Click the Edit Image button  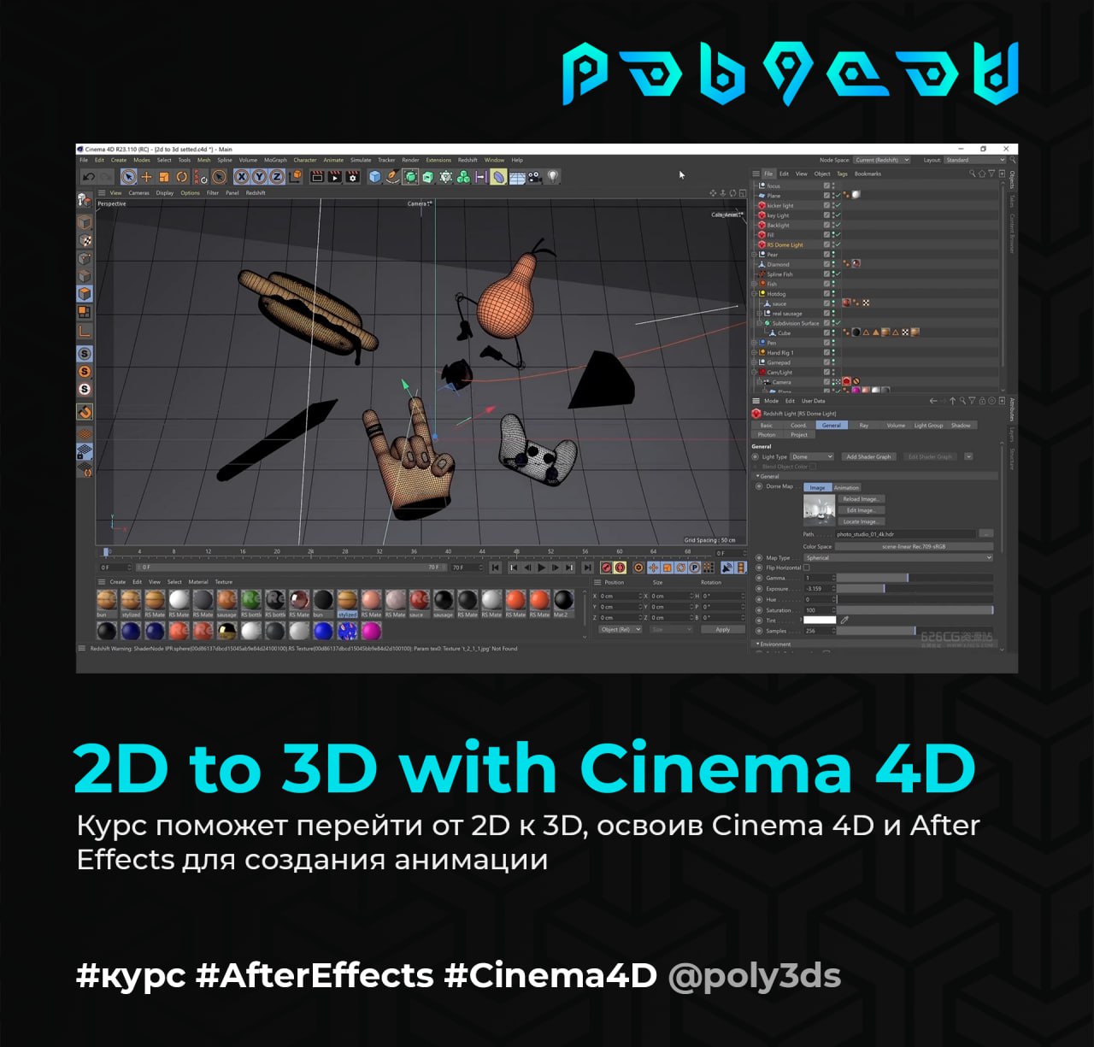coord(860,510)
